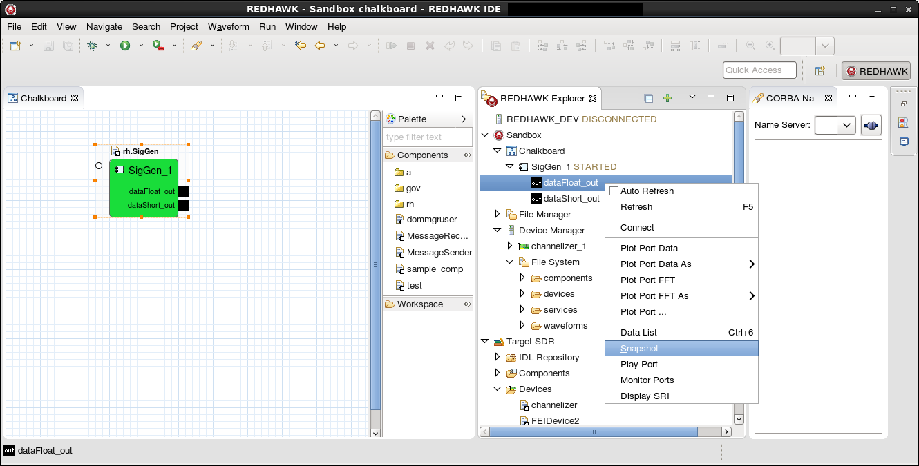Click the New wizard toolbar icon

point(15,46)
